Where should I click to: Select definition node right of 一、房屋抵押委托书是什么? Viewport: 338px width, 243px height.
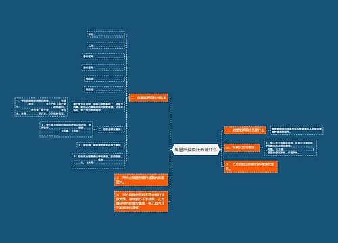tap(297, 130)
